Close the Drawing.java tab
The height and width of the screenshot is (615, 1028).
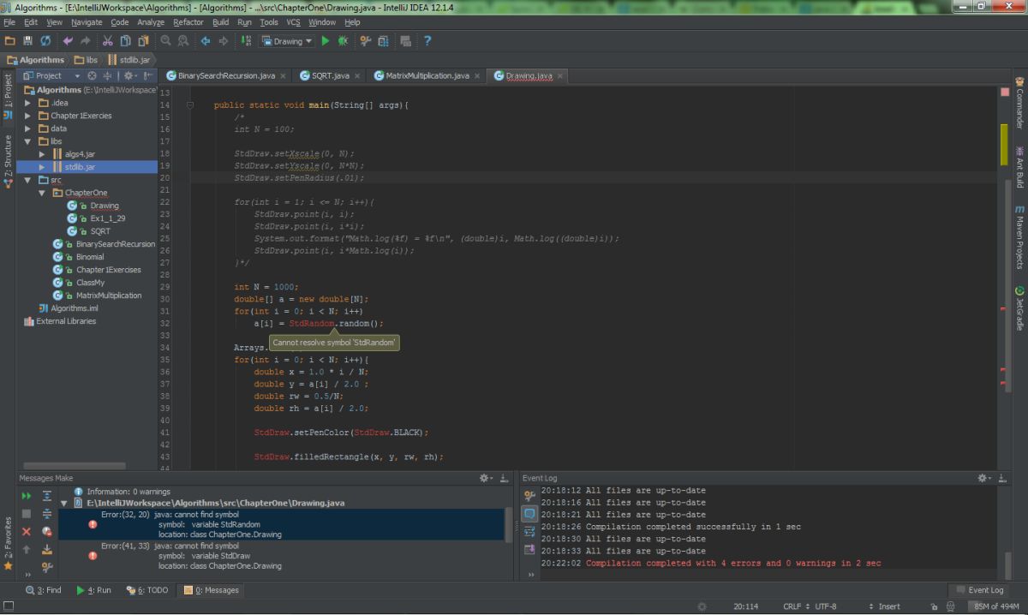(x=560, y=76)
